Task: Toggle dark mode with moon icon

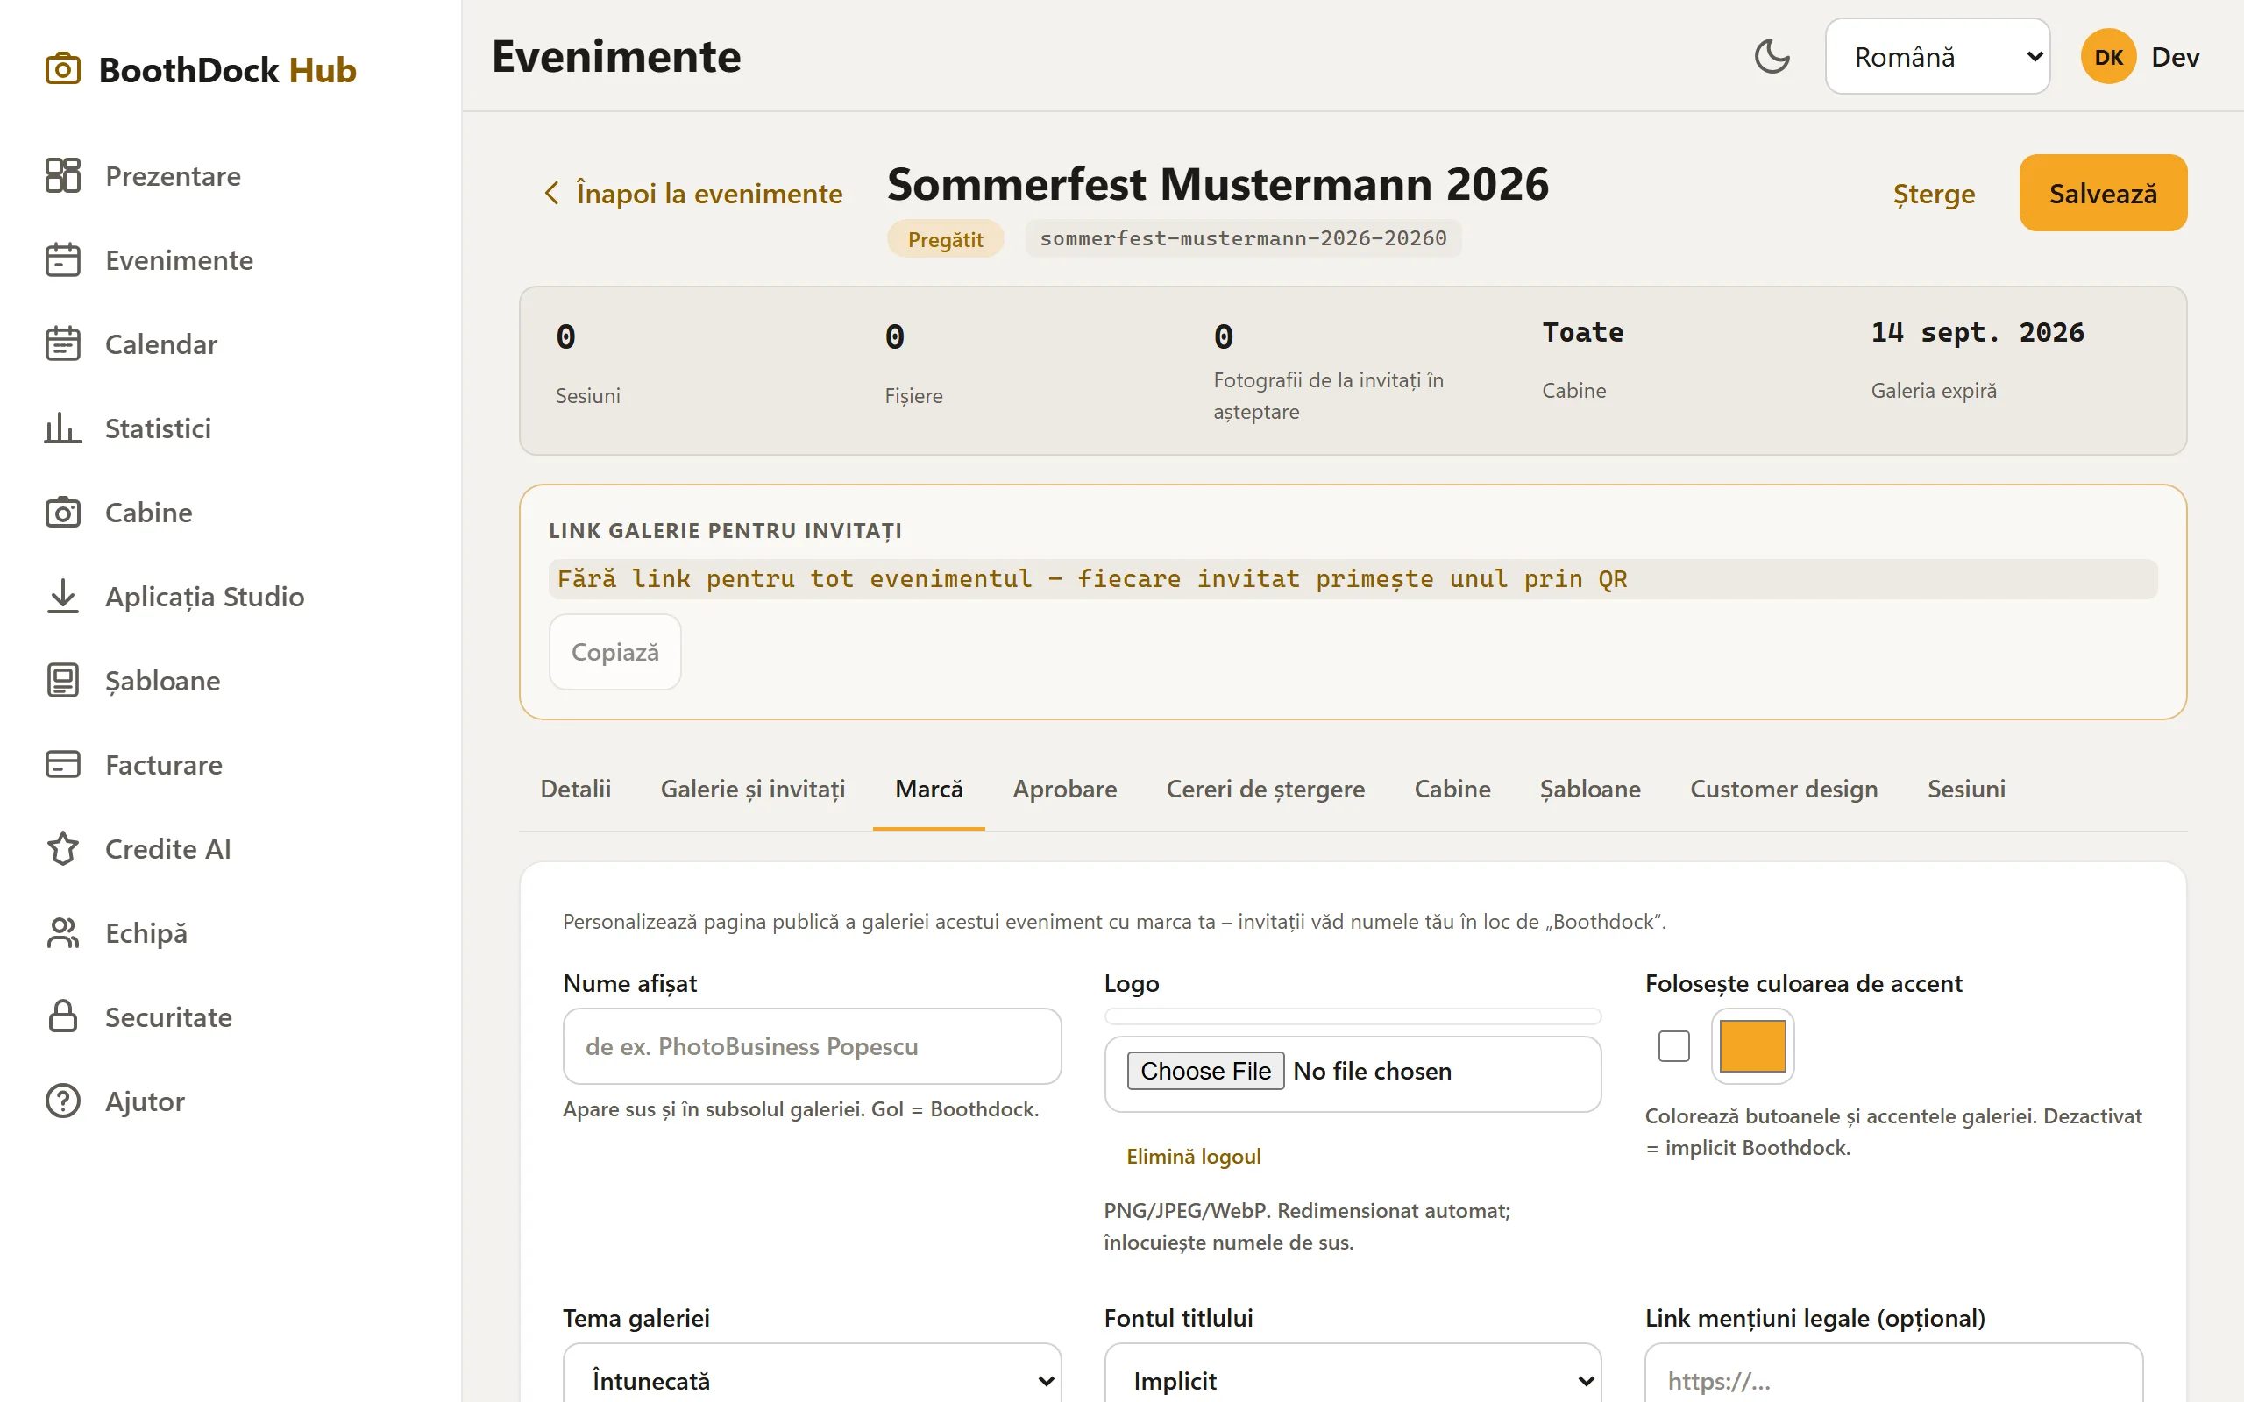Action: coord(1772,57)
